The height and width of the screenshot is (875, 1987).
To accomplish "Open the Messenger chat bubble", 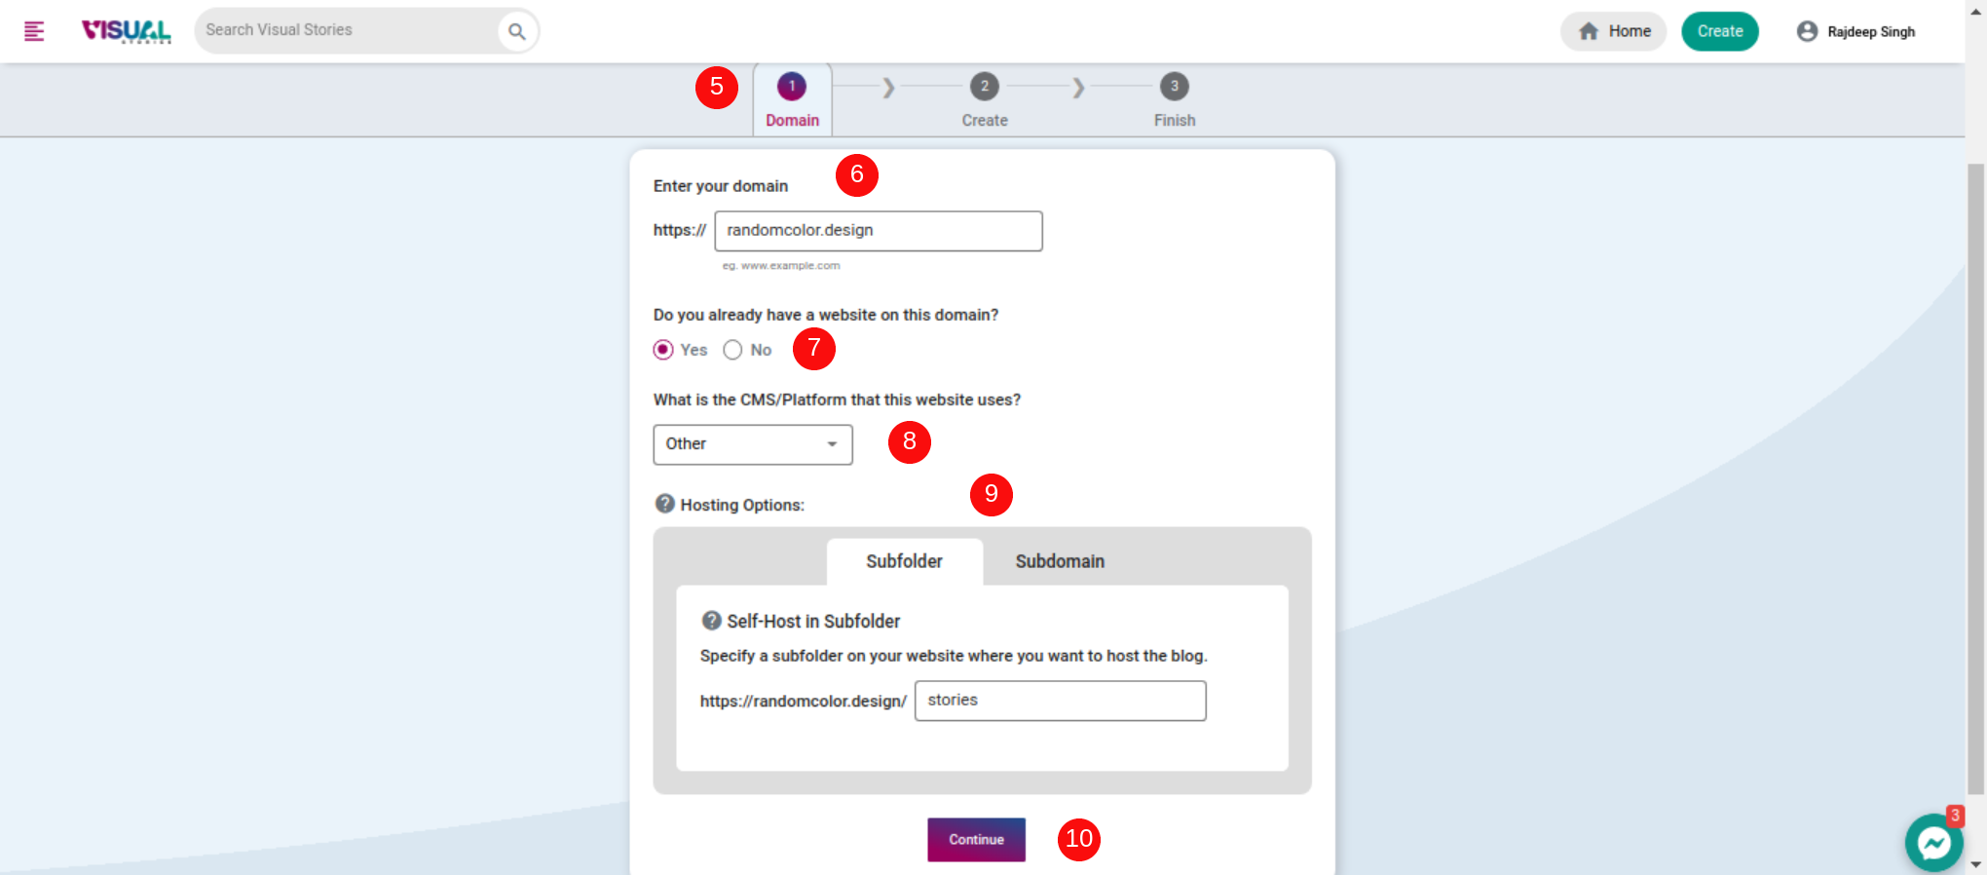I will 1934,843.
